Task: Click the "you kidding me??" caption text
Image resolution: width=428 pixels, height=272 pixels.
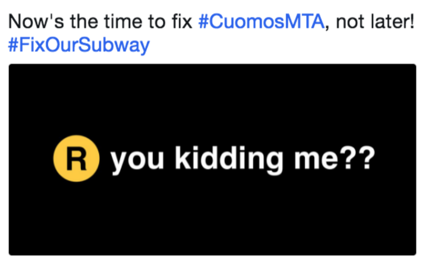Action: click(x=243, y=160)
